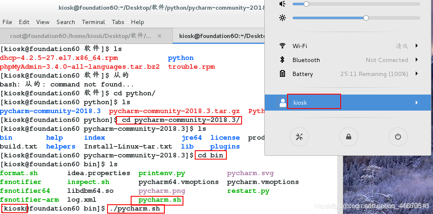433x214 pixels.
Task: Select the kiosk user row
Action: point(348,103)
